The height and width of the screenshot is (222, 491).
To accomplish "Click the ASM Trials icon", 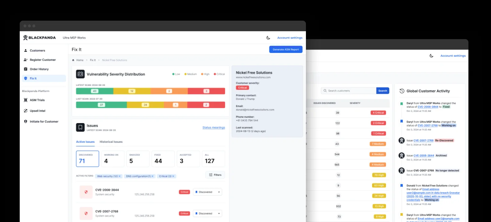I will [26, 100].
